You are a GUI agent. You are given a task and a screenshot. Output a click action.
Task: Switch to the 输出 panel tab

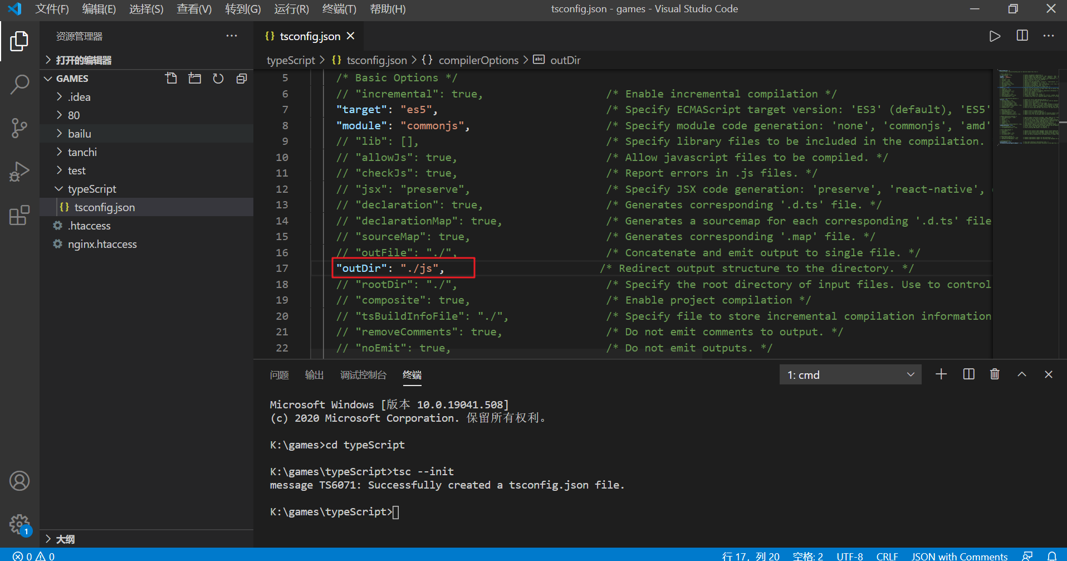click(x=314, y=375)
